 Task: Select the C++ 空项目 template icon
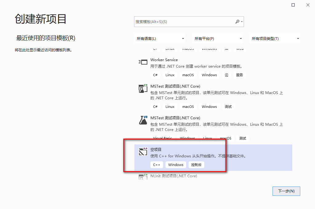click(143, 152)
